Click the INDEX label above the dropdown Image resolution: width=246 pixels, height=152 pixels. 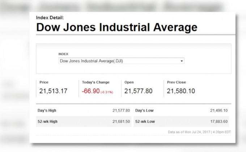(63, 54)
